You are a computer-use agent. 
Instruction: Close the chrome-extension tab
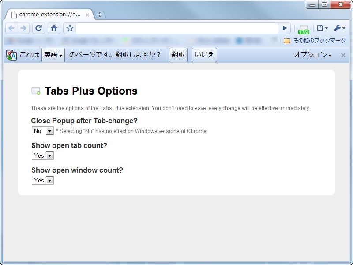pyautogui.click(x=87, y=15)
